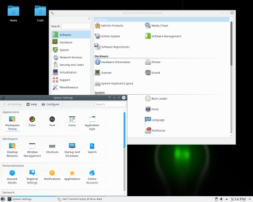Open Regional Settings
The height and width of the screenshot is (202, 253).
pos(32,177)
